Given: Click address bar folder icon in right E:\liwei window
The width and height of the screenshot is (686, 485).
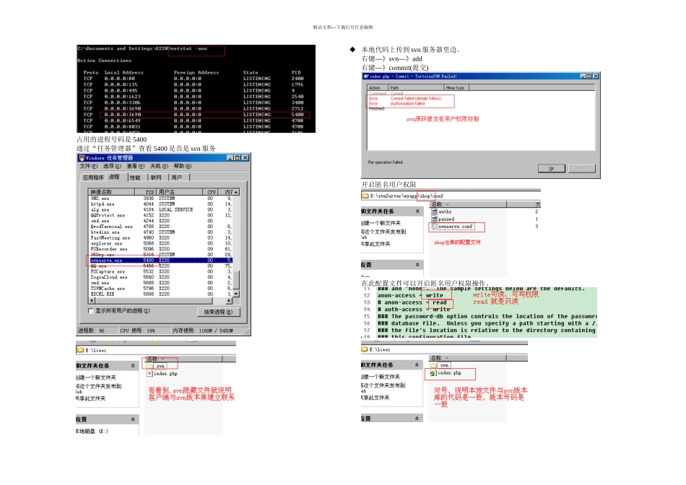Looking at the screenshot, I should pos(365,349).
